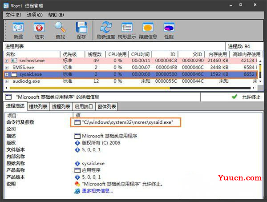Click the Internet Explorer icon beside 更多相关信息
This screenshot has width=267, height=202.
pyautogui.click(x=77, y=191)
